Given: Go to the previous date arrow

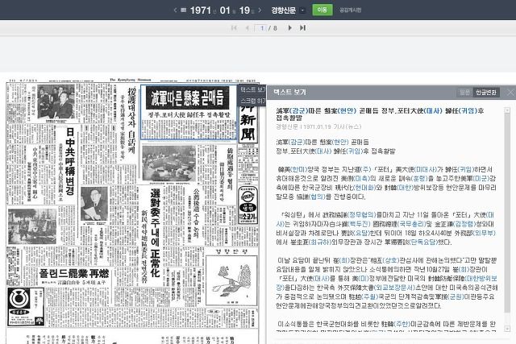Looking at the screenshot, I should pos(175,10).
